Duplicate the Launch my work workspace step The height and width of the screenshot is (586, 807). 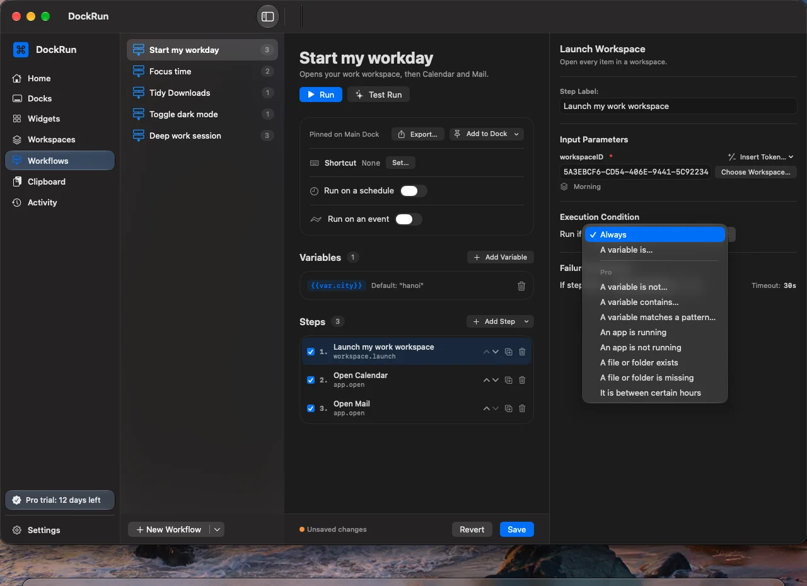(508, 352)
